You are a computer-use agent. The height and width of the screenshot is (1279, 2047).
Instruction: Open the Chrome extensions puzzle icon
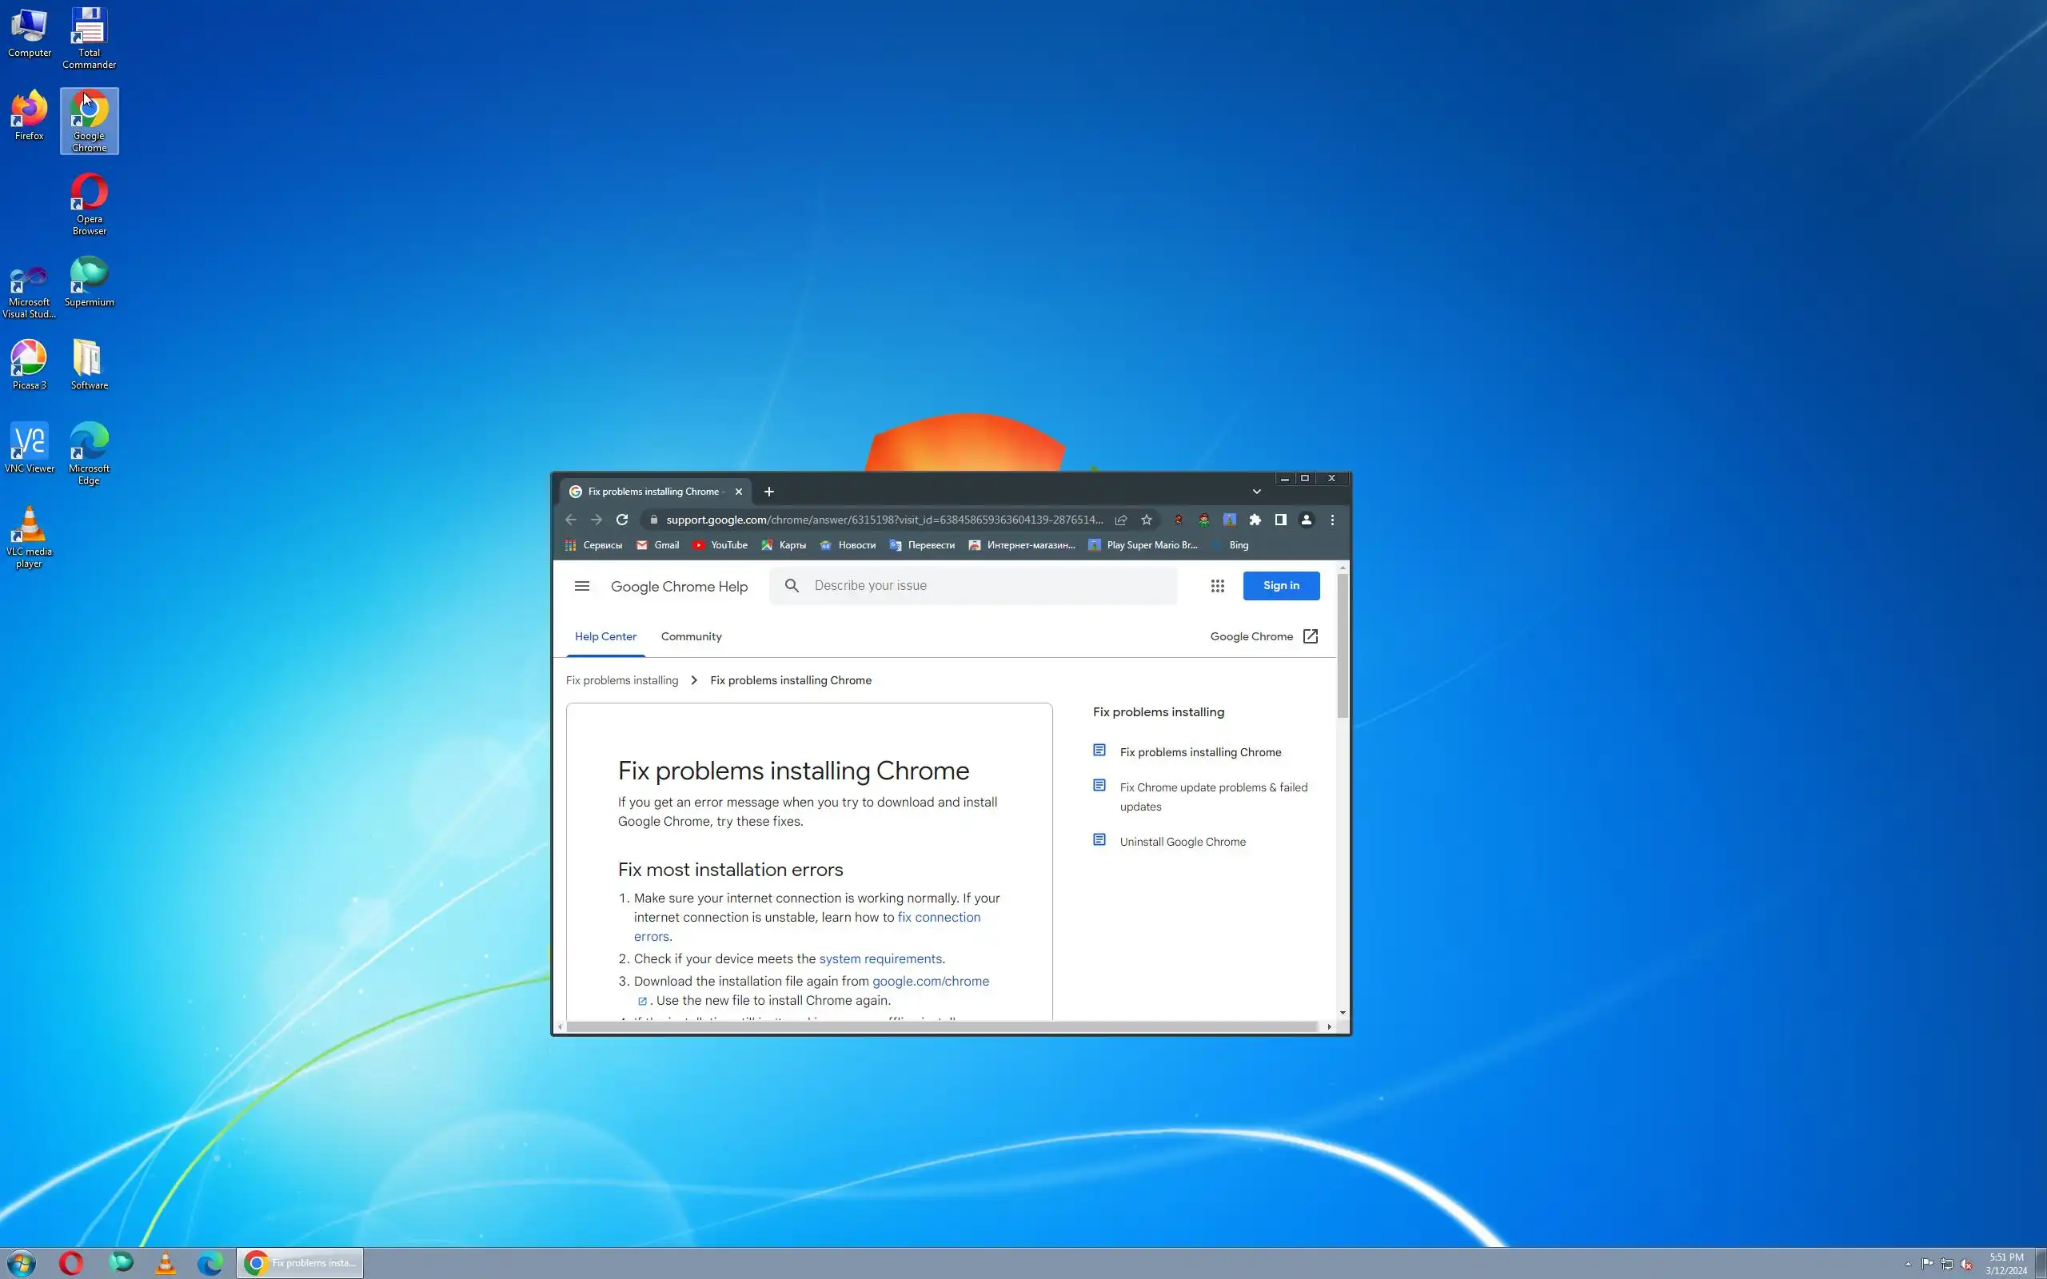point(1255,520)
